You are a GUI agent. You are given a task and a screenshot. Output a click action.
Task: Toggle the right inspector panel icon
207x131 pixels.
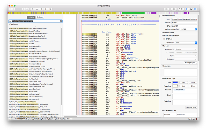click(195, 9)
